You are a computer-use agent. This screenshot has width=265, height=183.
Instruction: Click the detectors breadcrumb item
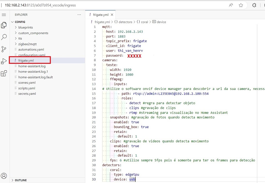pos(125,22)
